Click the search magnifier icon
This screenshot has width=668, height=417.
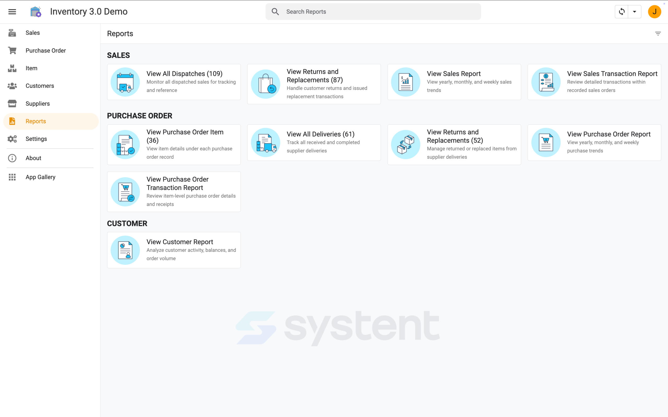(x=275, y=11)
